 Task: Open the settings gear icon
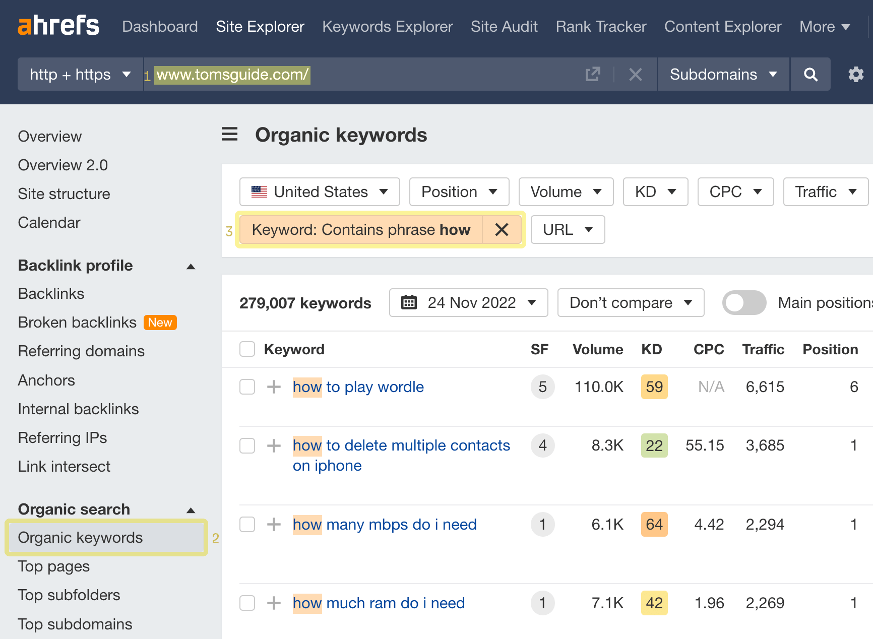pos(855,75)
